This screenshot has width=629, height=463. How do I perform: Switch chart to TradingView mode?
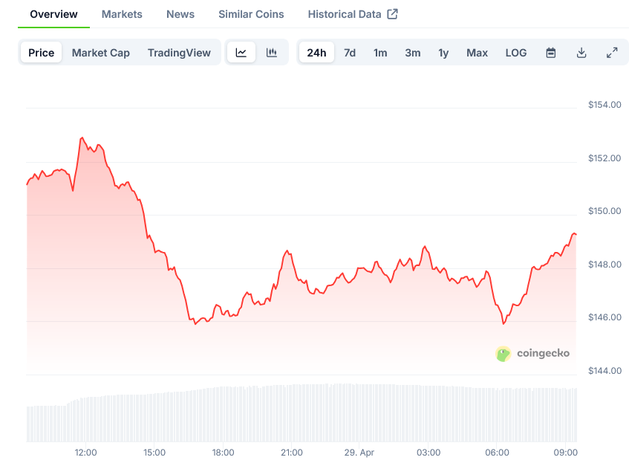click(x=179, y=53)
